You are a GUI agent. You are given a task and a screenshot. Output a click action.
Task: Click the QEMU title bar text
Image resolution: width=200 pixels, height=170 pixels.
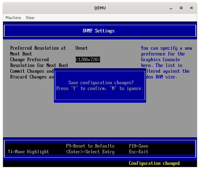pos(100,8)
